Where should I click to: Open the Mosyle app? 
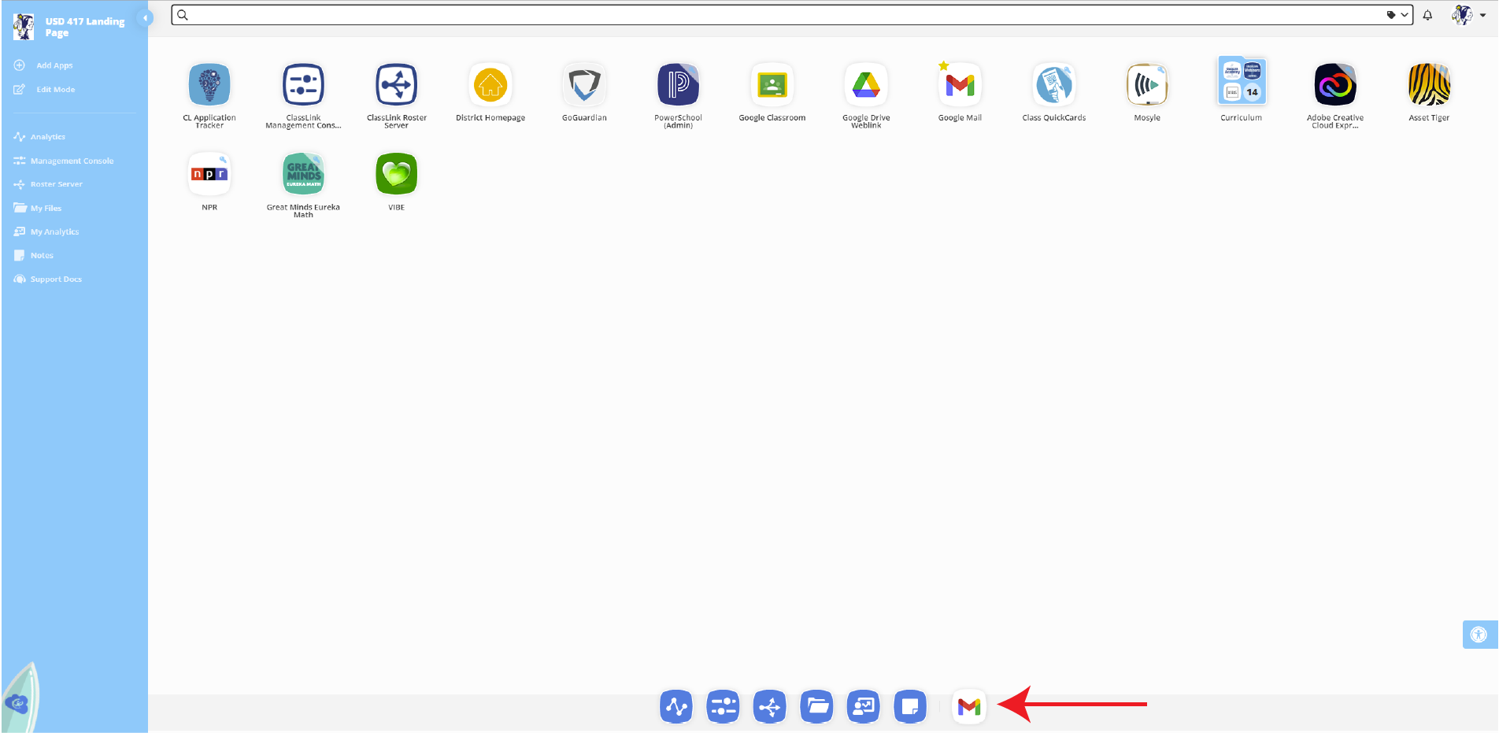(x=1147, y=85)
